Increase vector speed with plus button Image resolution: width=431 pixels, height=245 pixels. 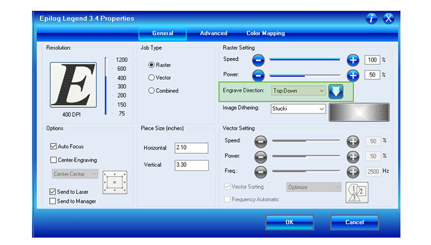click(353, 141)
